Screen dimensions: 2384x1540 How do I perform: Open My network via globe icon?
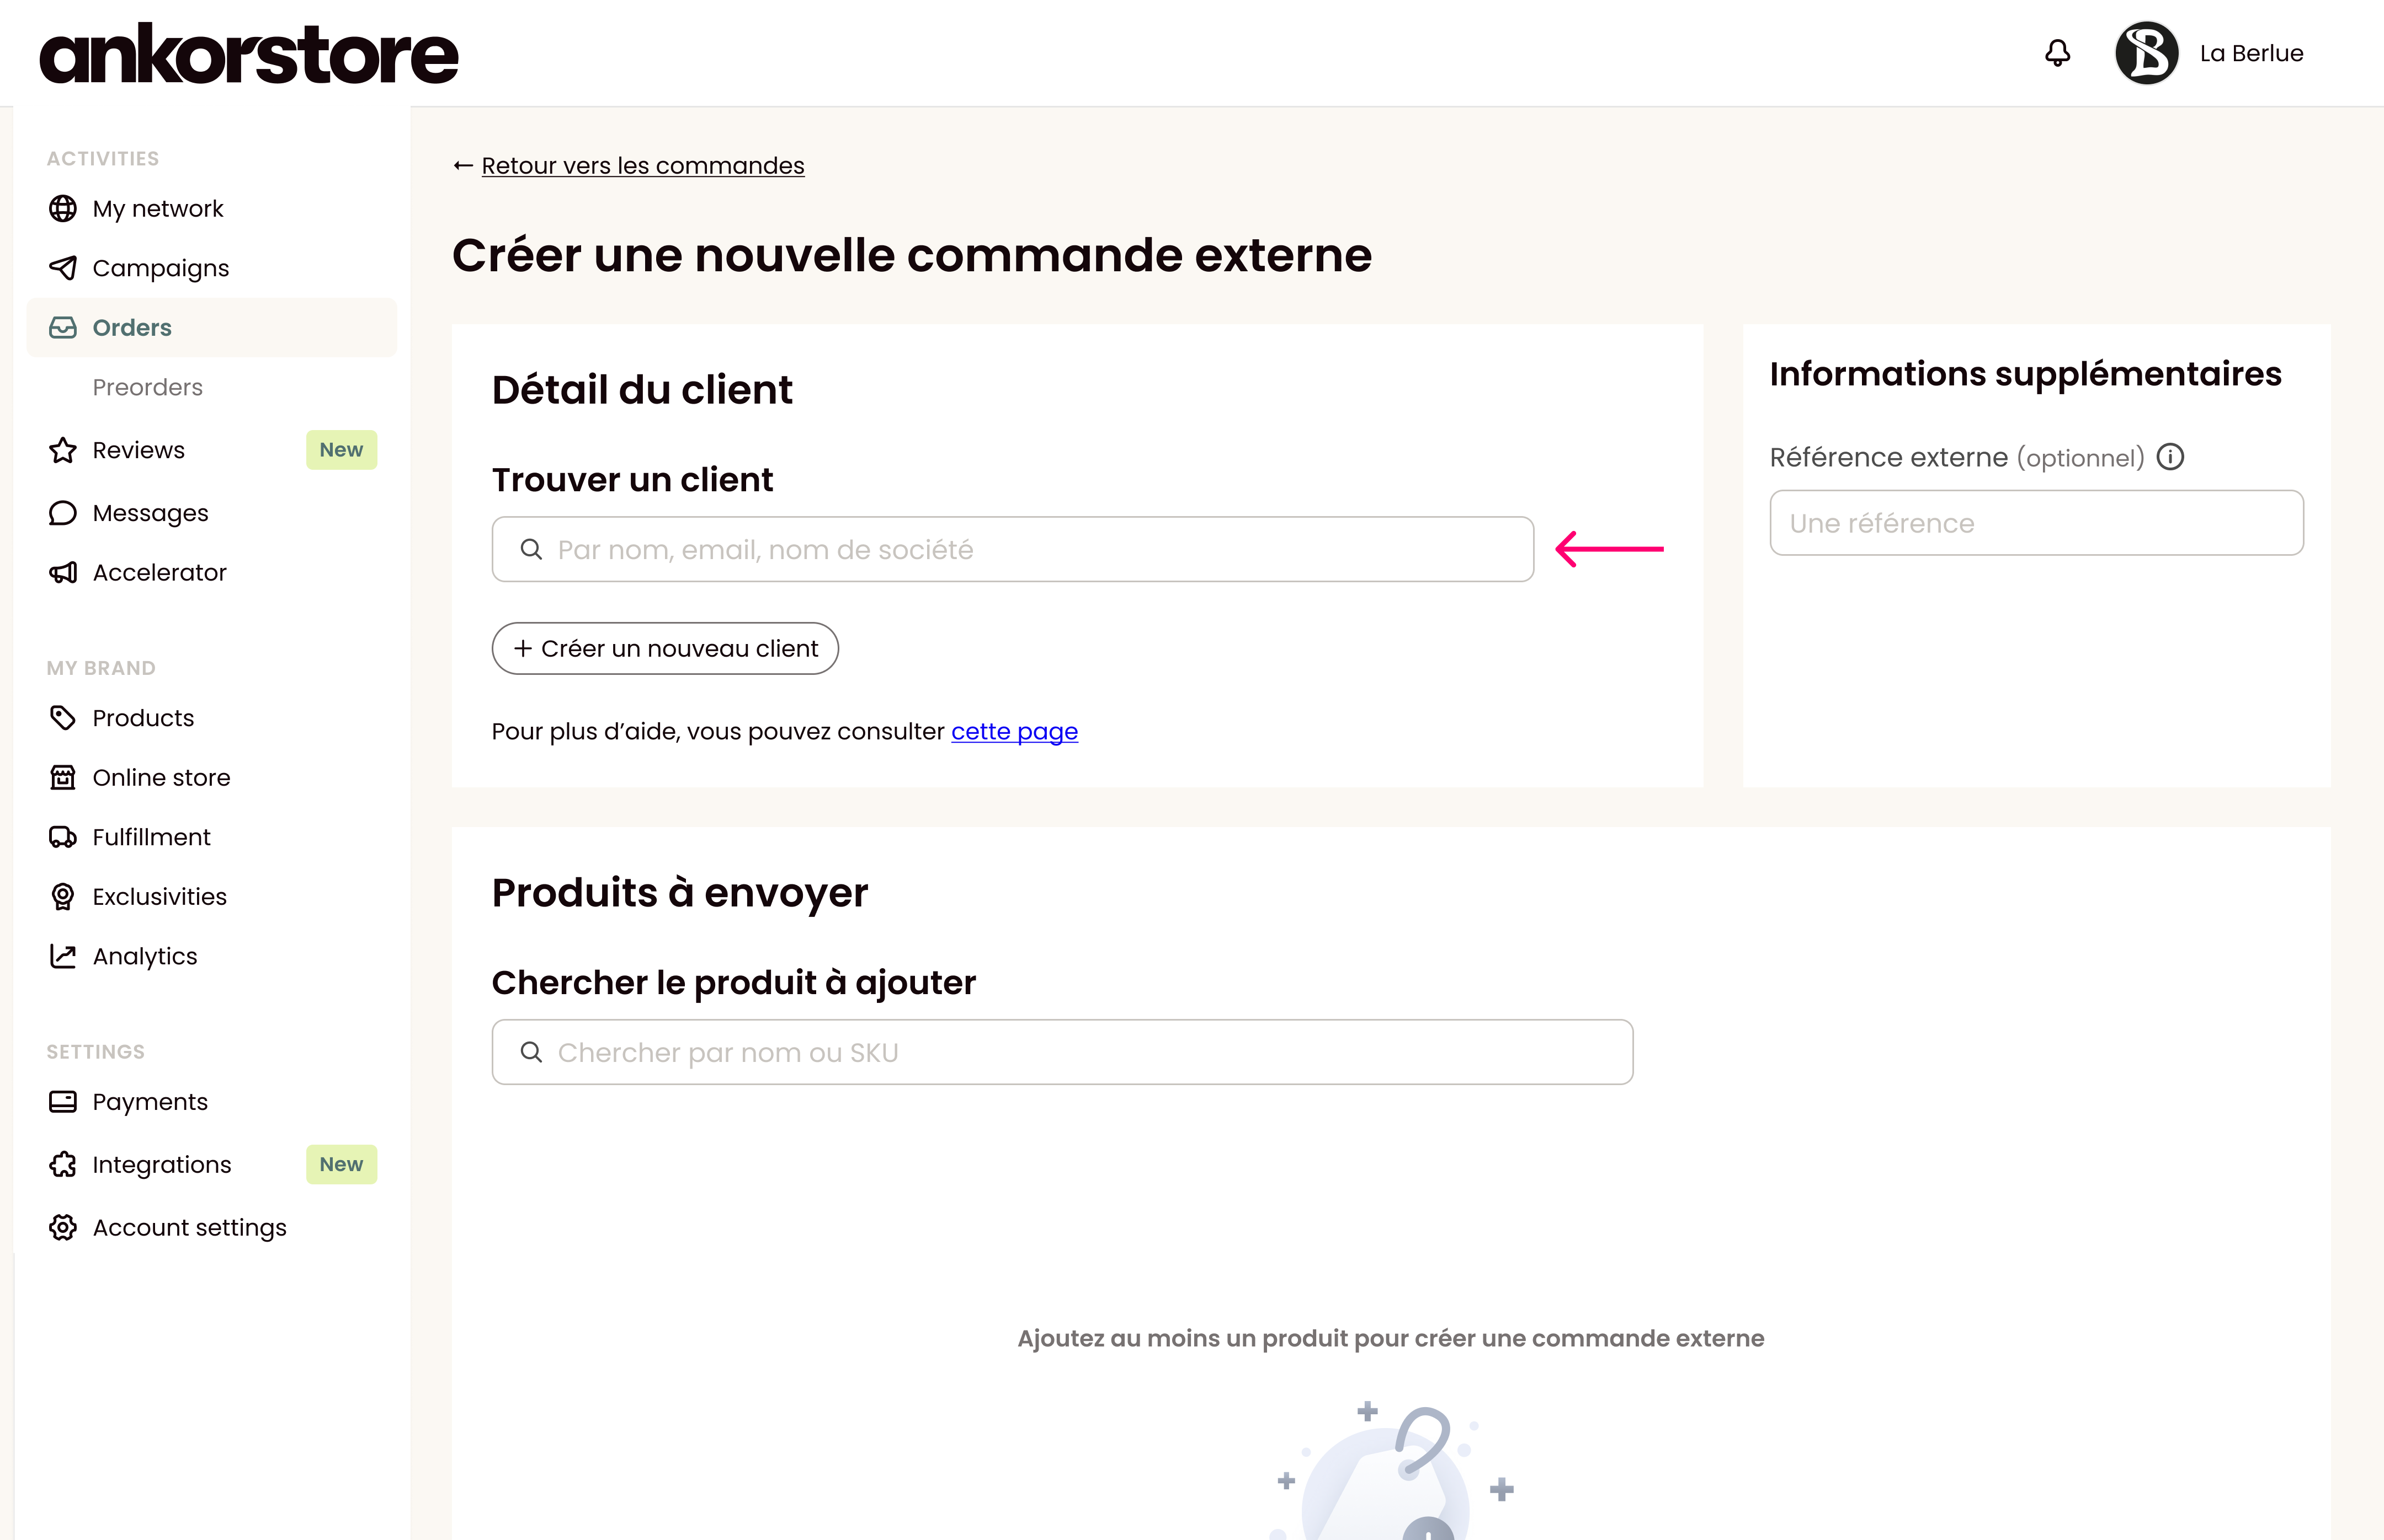tap(63, 208)
